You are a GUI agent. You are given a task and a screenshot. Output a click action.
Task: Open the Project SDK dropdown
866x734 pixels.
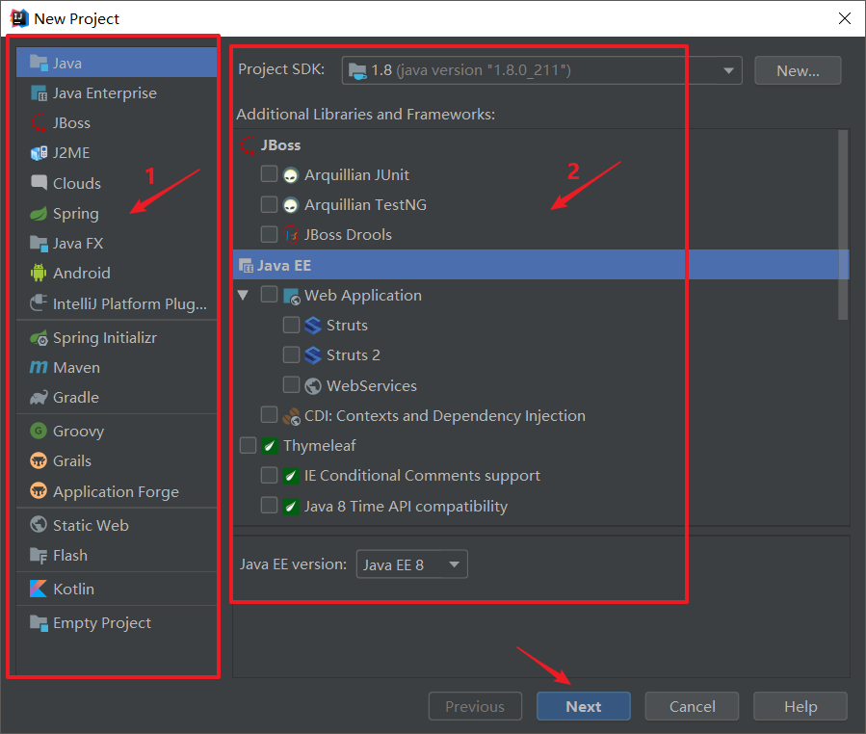pyautogui.click(x=541, y=70)
